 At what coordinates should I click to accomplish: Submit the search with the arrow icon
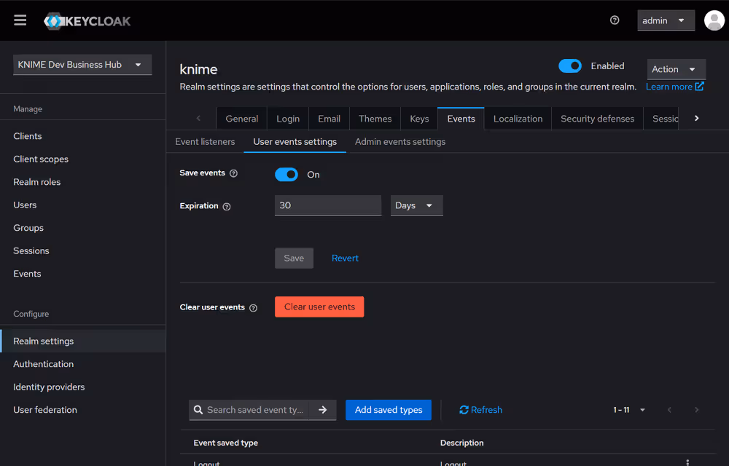(322, 410)
